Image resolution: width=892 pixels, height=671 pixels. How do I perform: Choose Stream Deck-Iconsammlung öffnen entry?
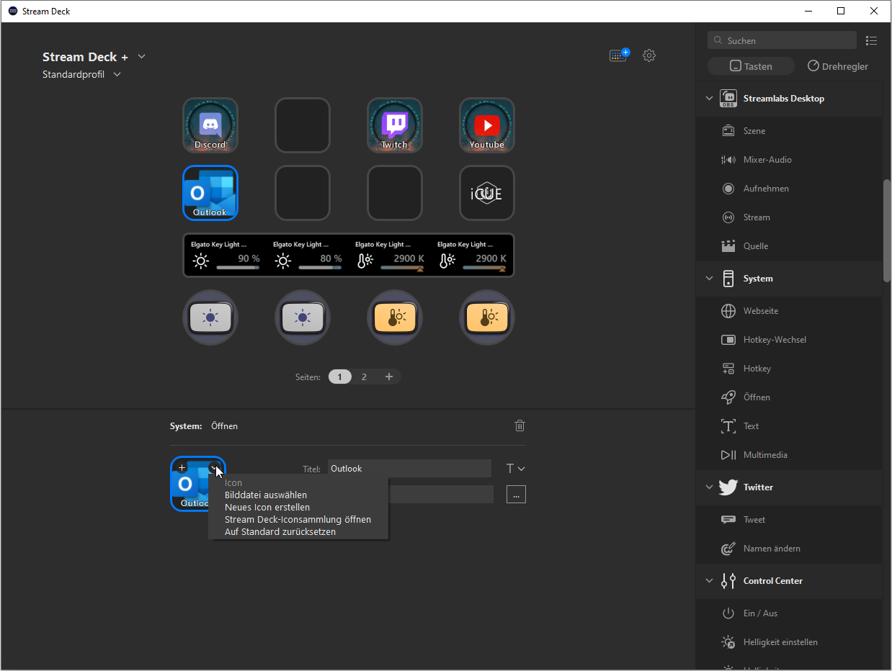[x=298, y=520]
